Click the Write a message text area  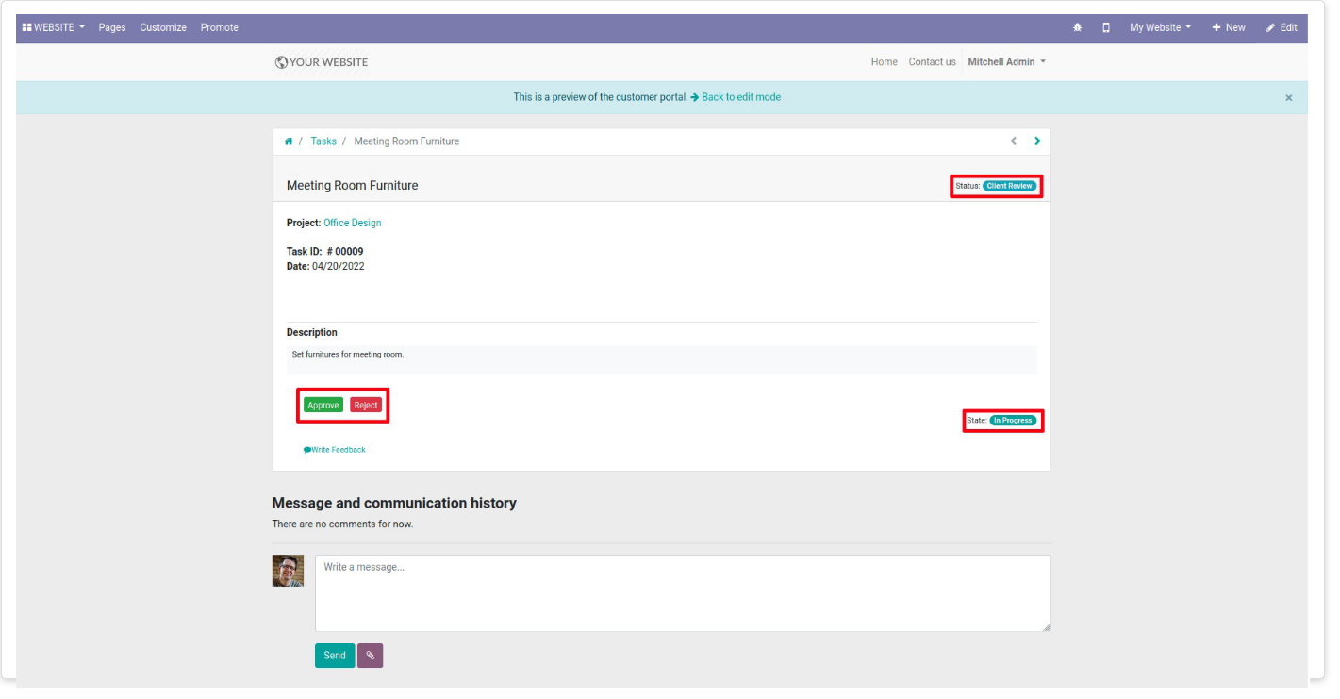tap(683, 593)
